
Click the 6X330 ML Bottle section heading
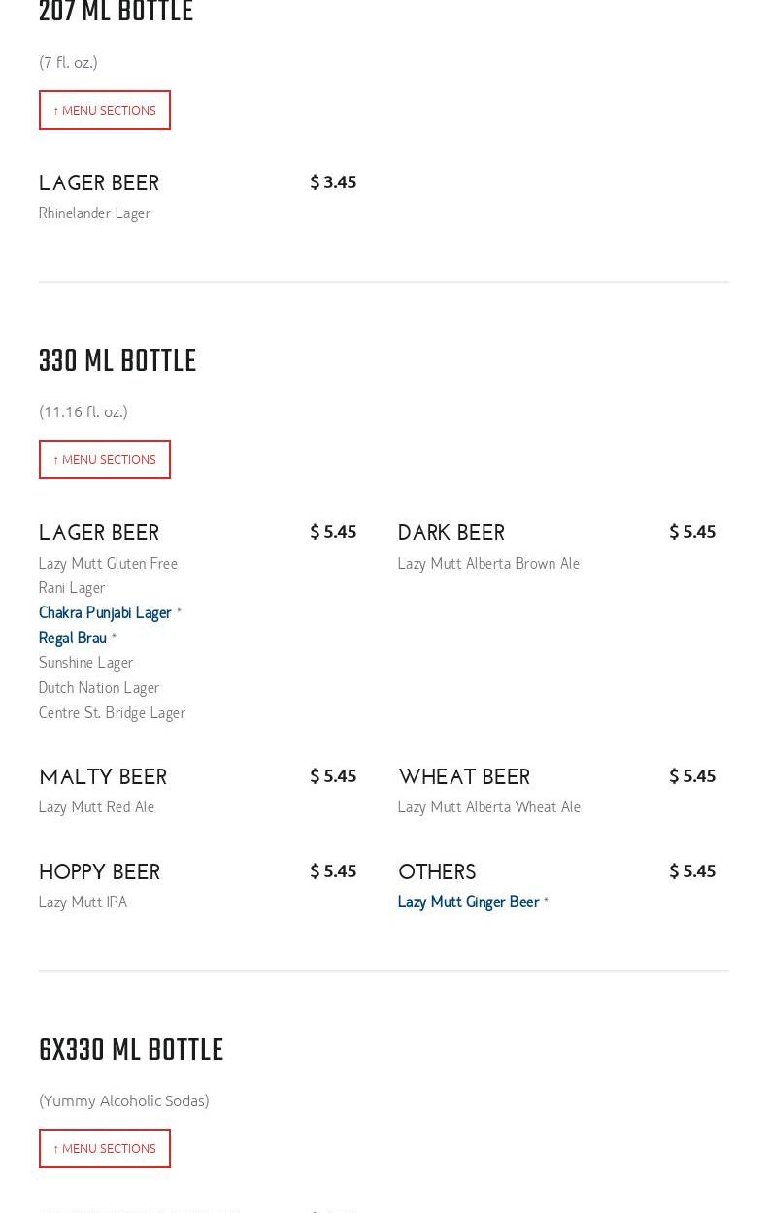pyautogui.click(x=131, y=1050)
